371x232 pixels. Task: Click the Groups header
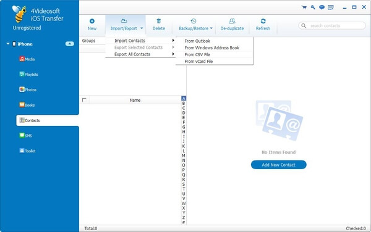tap(88, 41)
